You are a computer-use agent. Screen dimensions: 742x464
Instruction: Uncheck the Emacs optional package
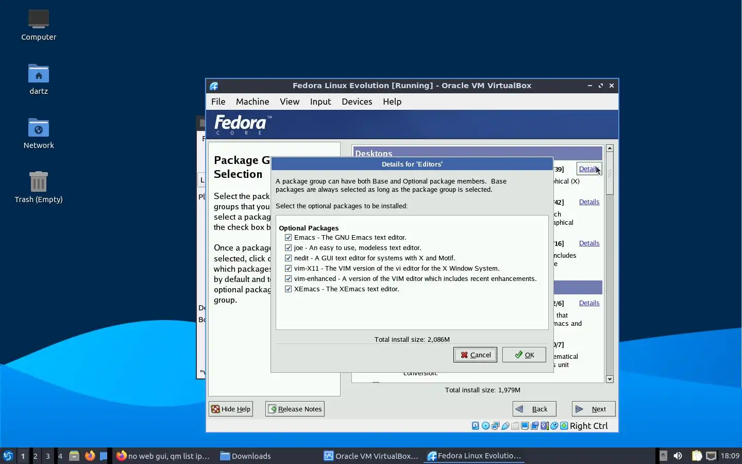pos(288,238)
